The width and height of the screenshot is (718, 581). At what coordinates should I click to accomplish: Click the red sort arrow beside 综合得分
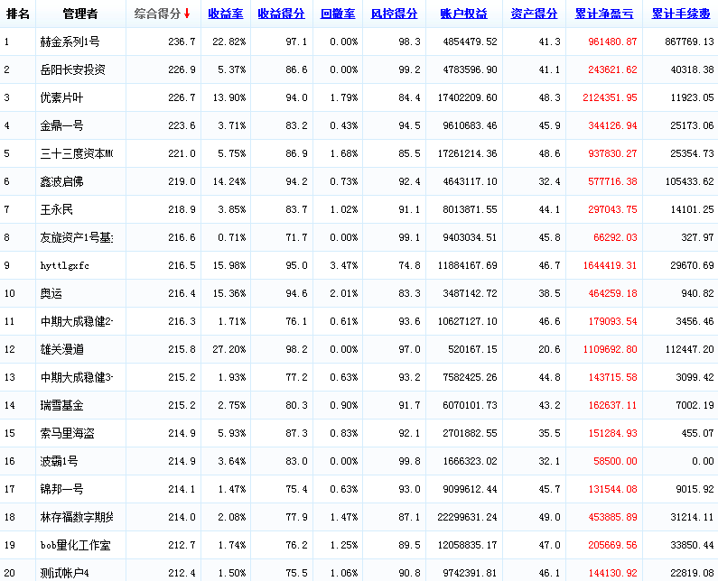[x=187, y=14]
